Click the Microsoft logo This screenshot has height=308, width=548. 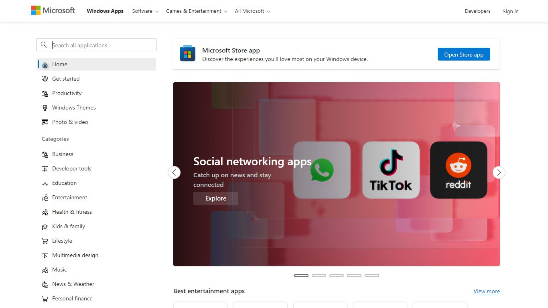[53, 10]
